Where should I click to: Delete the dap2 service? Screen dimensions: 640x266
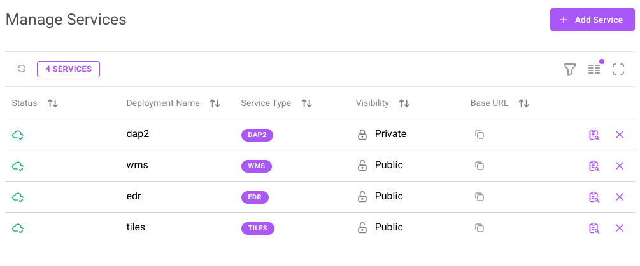coord(619,135)
